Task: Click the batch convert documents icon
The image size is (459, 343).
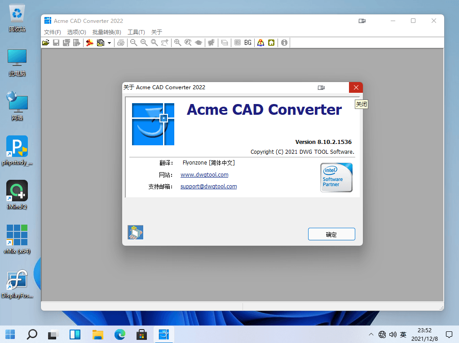Action: tap(101, 43)
